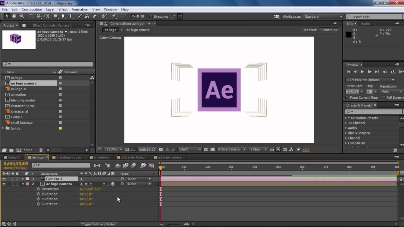
Task: Select the Roto Brush tool
Action: 104,16
